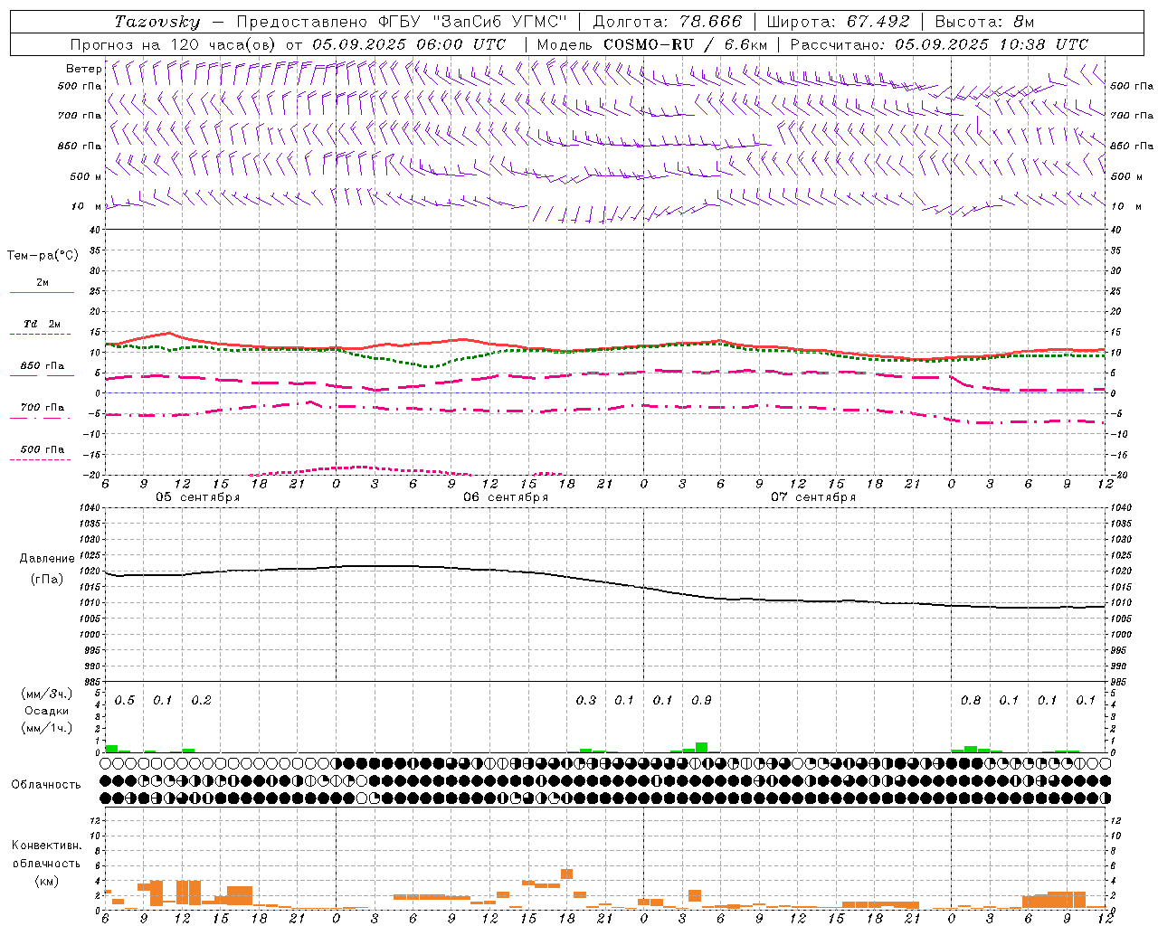Click the 0.2 precipitation amount value
Image resolution: width=1158 pixels, height=926 pixels.
click(x=201, y=700)
